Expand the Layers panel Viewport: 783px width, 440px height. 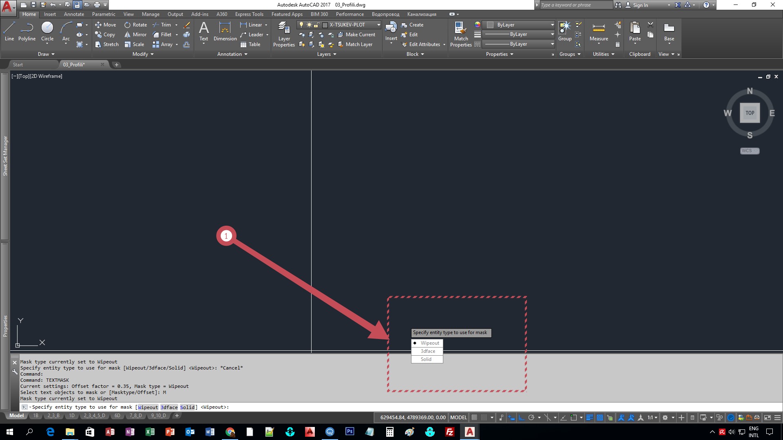[x=327, y=54]
